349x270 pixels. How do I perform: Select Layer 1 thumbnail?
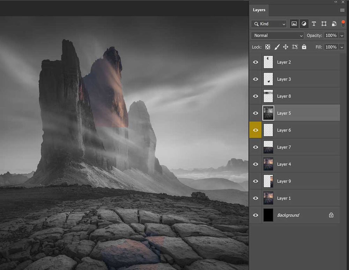coord(268,198)
